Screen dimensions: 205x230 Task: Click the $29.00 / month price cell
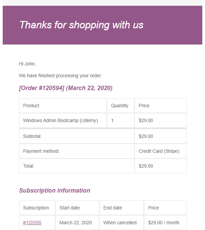click(x=164, y=223)
